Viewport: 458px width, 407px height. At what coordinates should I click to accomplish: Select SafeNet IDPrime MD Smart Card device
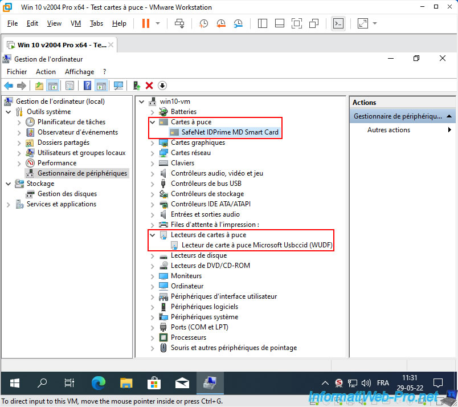coord(230,132)
